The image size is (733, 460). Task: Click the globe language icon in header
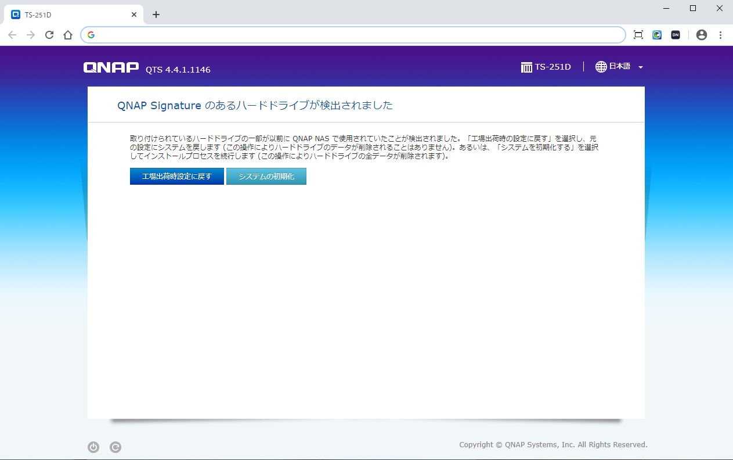click(x=601, y=67)
